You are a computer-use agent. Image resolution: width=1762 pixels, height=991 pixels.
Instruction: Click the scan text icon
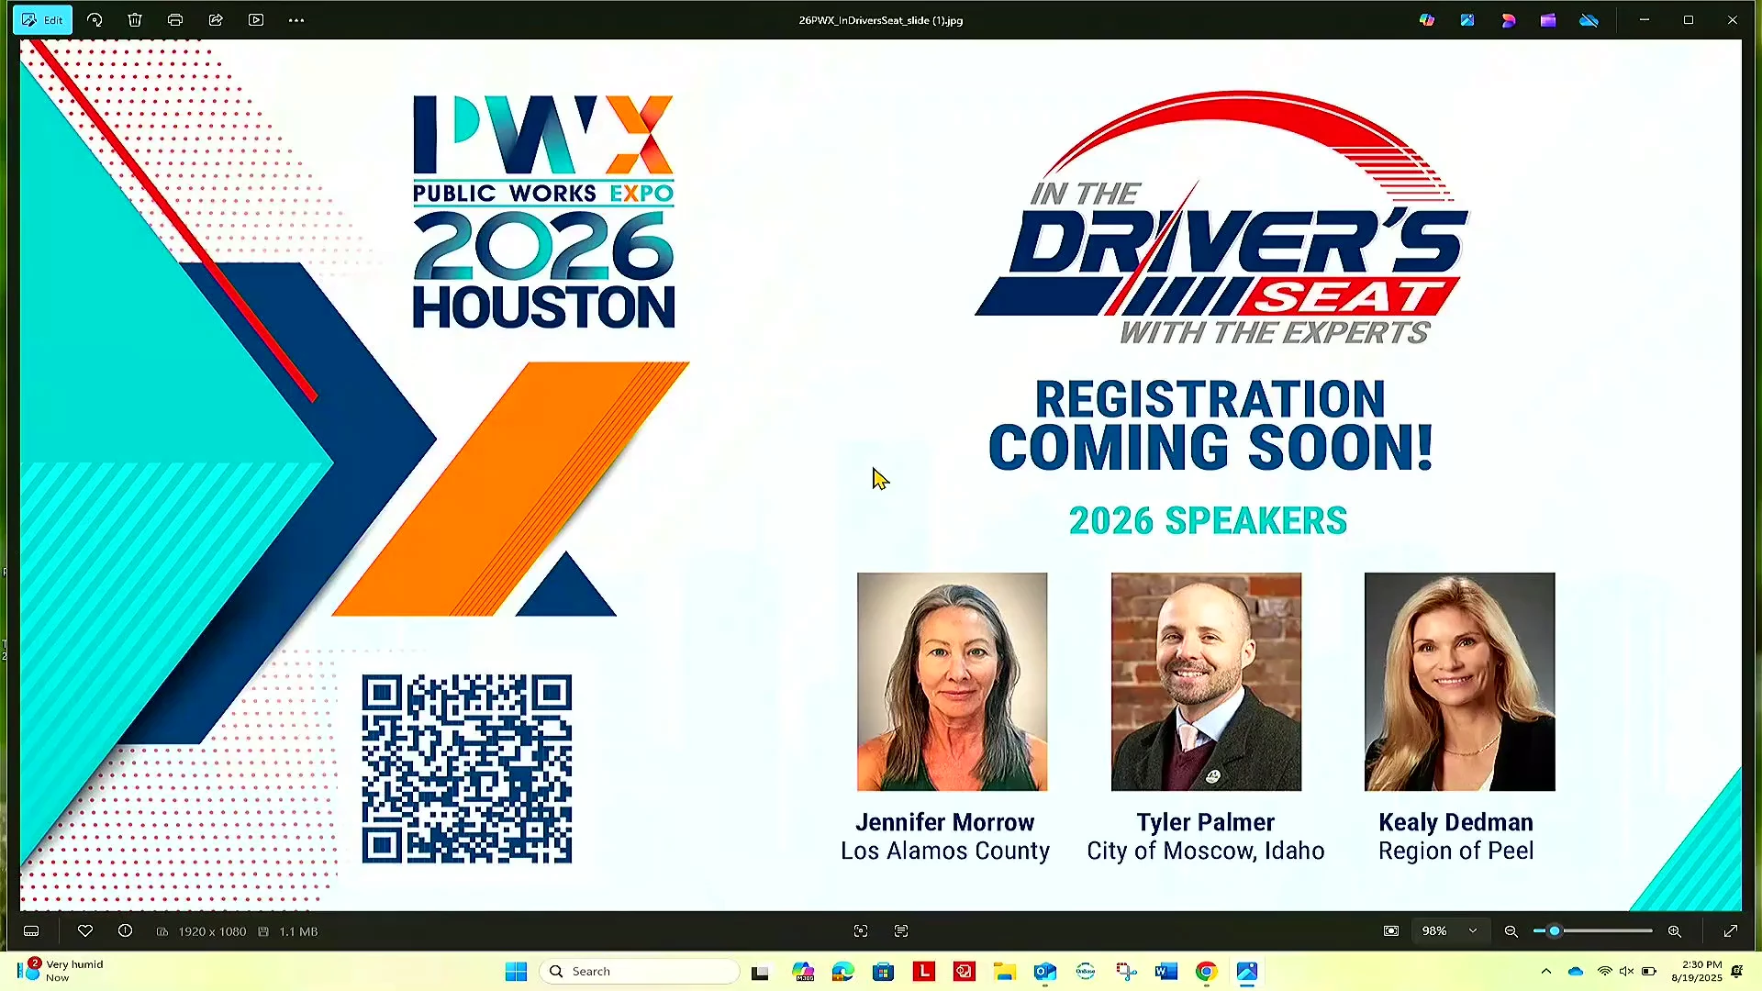click(901, 931)
